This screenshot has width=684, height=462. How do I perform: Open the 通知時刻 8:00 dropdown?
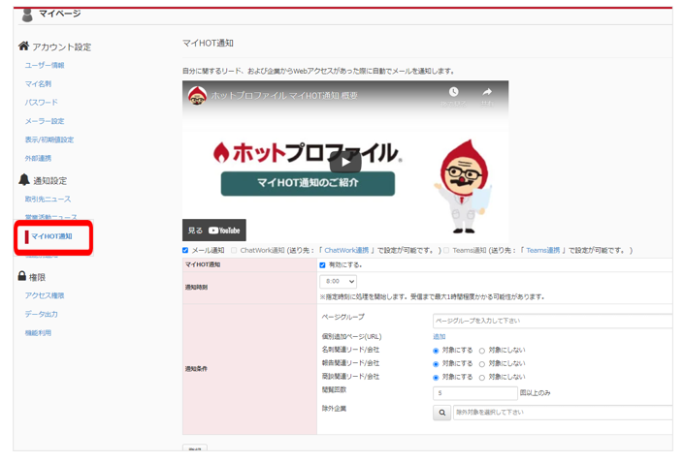(x=339, y=281)
